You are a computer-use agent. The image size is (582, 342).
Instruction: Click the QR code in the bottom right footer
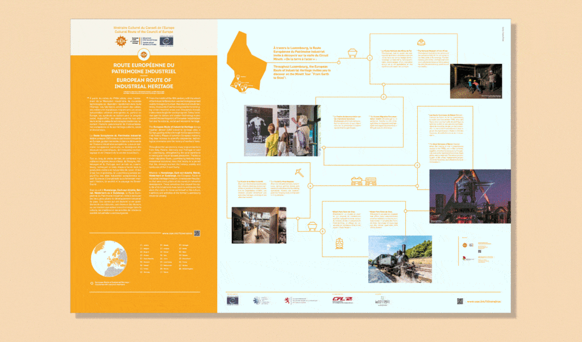[x=460, y=301]
